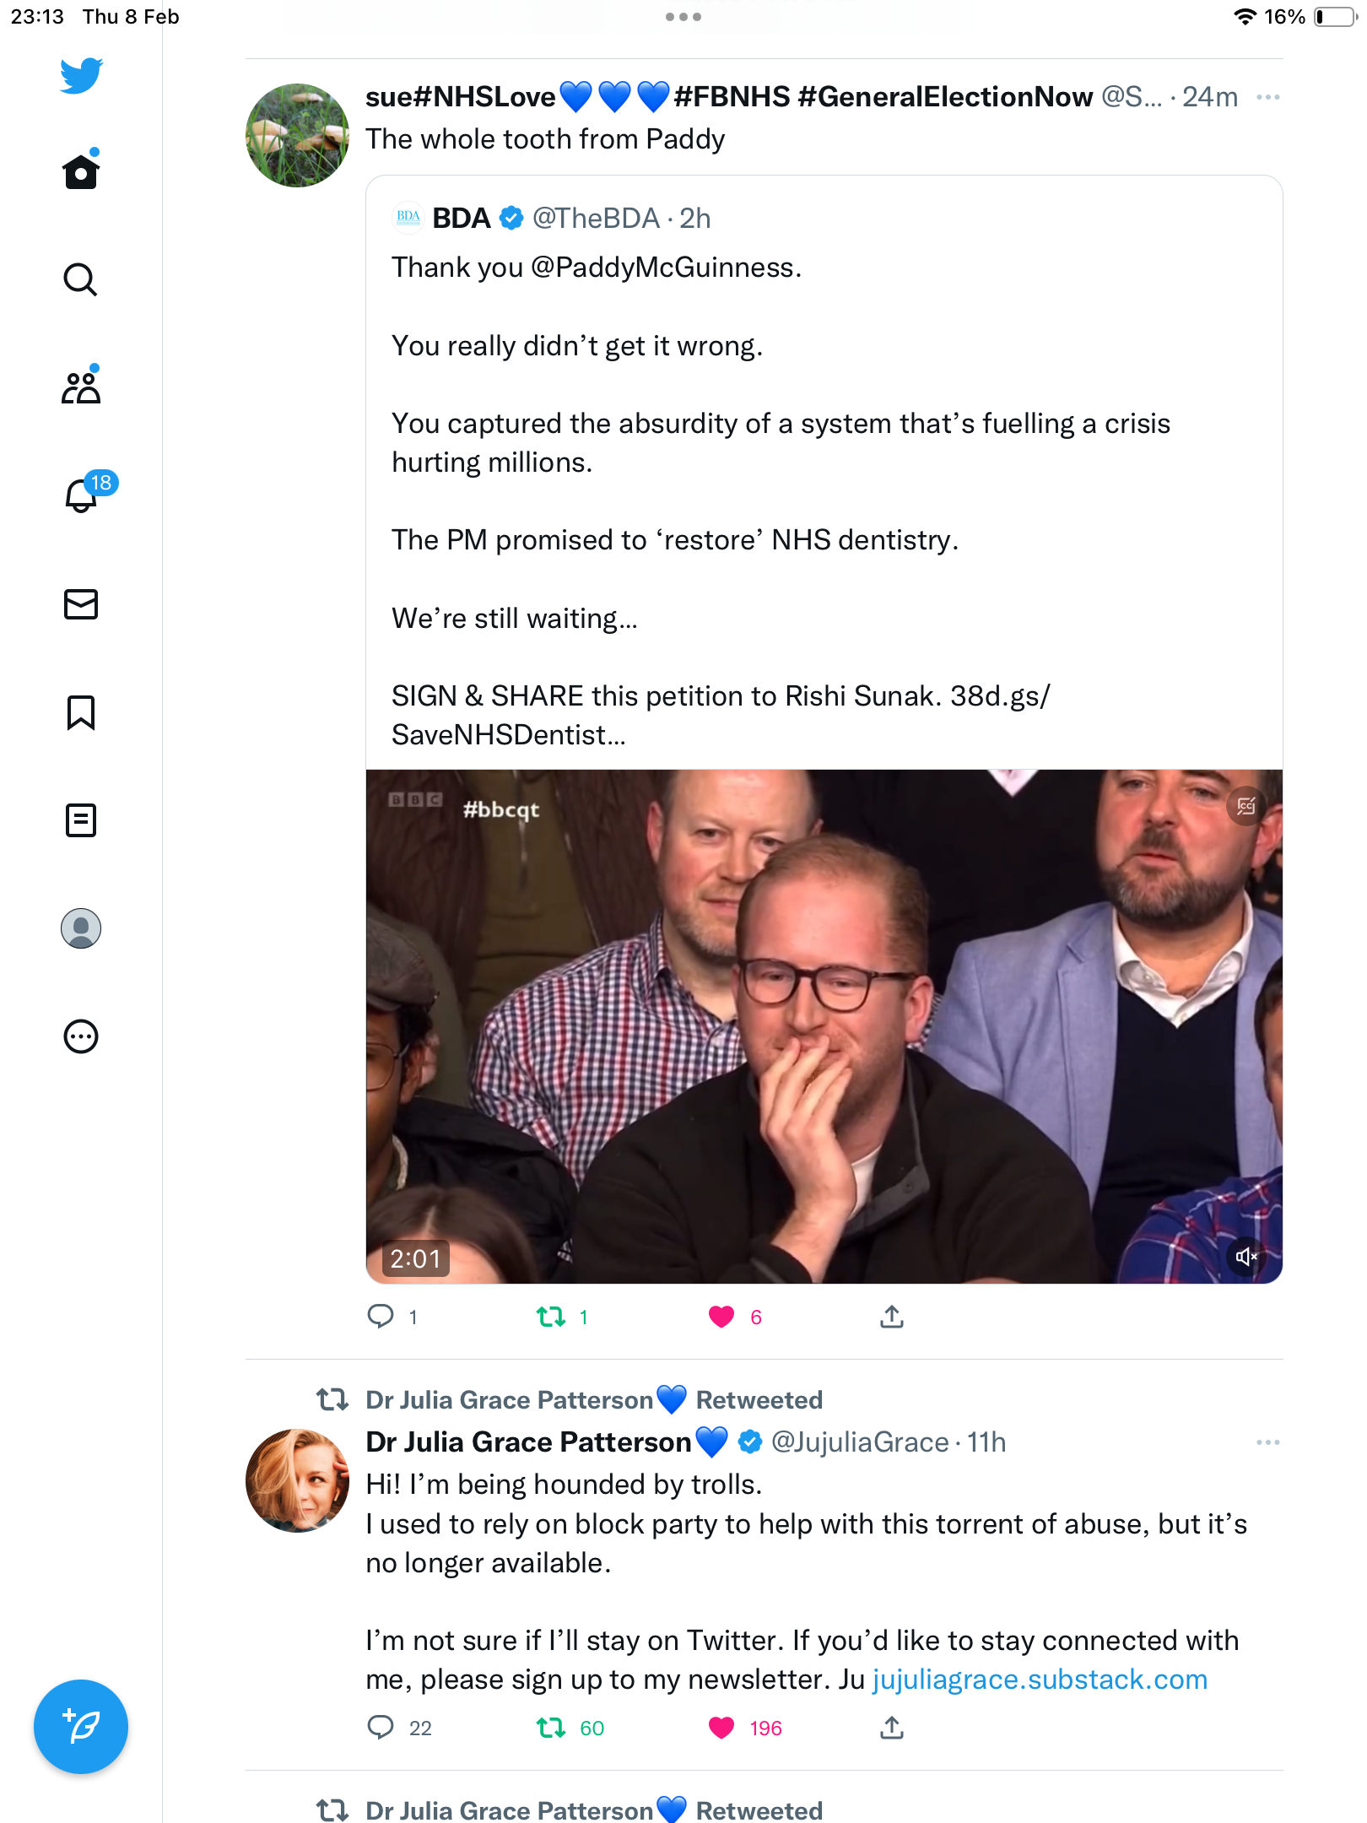The image size is (1367, 1823).
Task: Open the Communities people icon
Action: click(x=81, y=387)
